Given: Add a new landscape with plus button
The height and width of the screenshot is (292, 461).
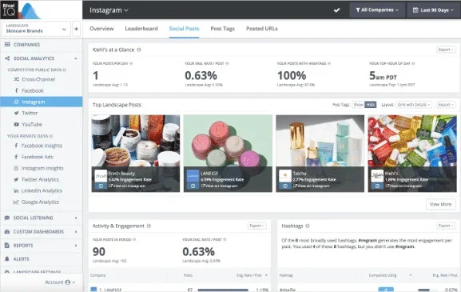Looking at the screenshot, I should pyautogui.click(x=76, y=29).
